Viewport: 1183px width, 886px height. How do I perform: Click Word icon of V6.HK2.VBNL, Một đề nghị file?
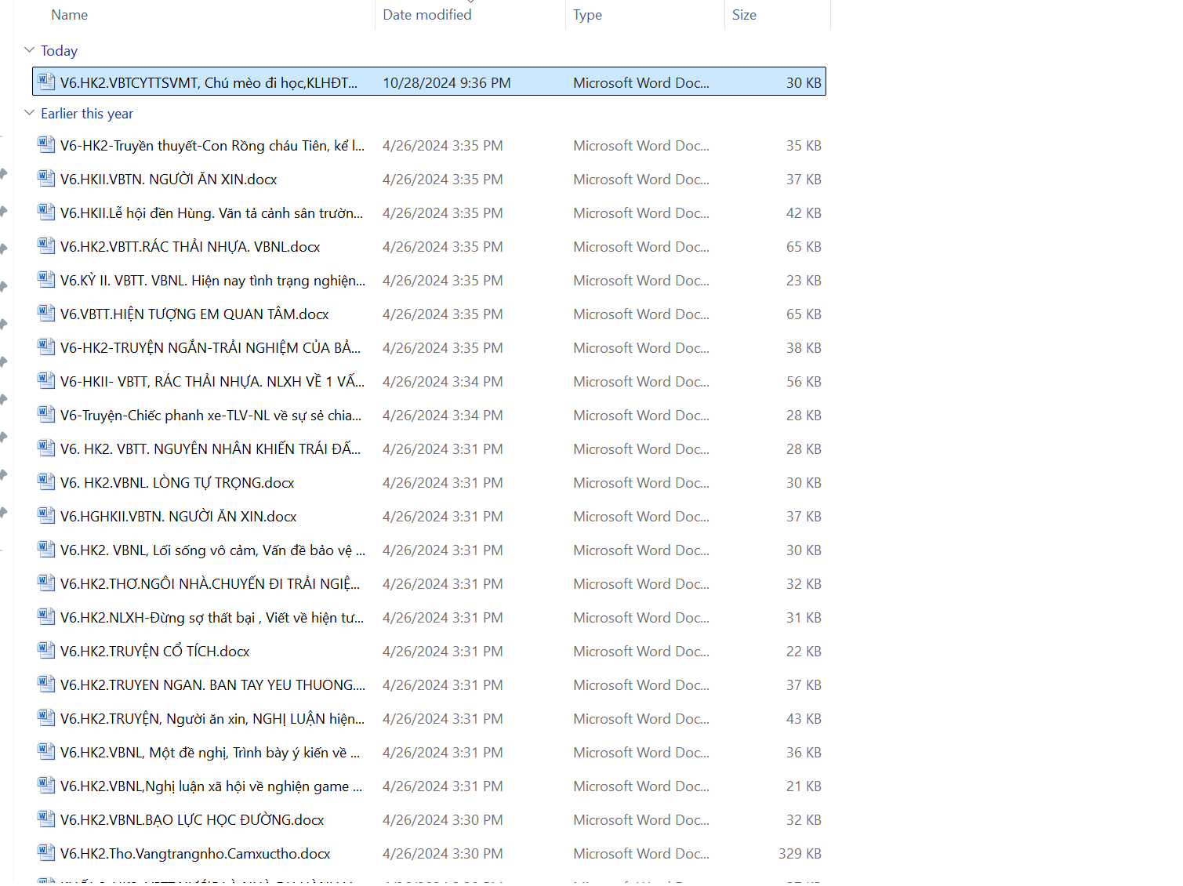click(46, 751)
